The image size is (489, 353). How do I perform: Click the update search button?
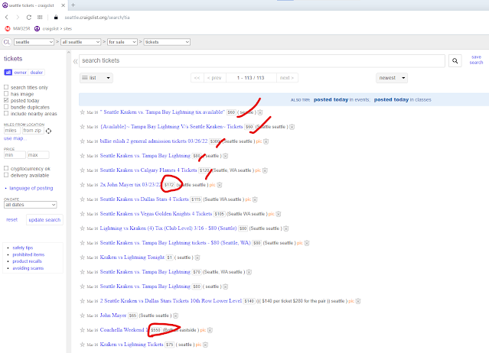tap(44, 220)
